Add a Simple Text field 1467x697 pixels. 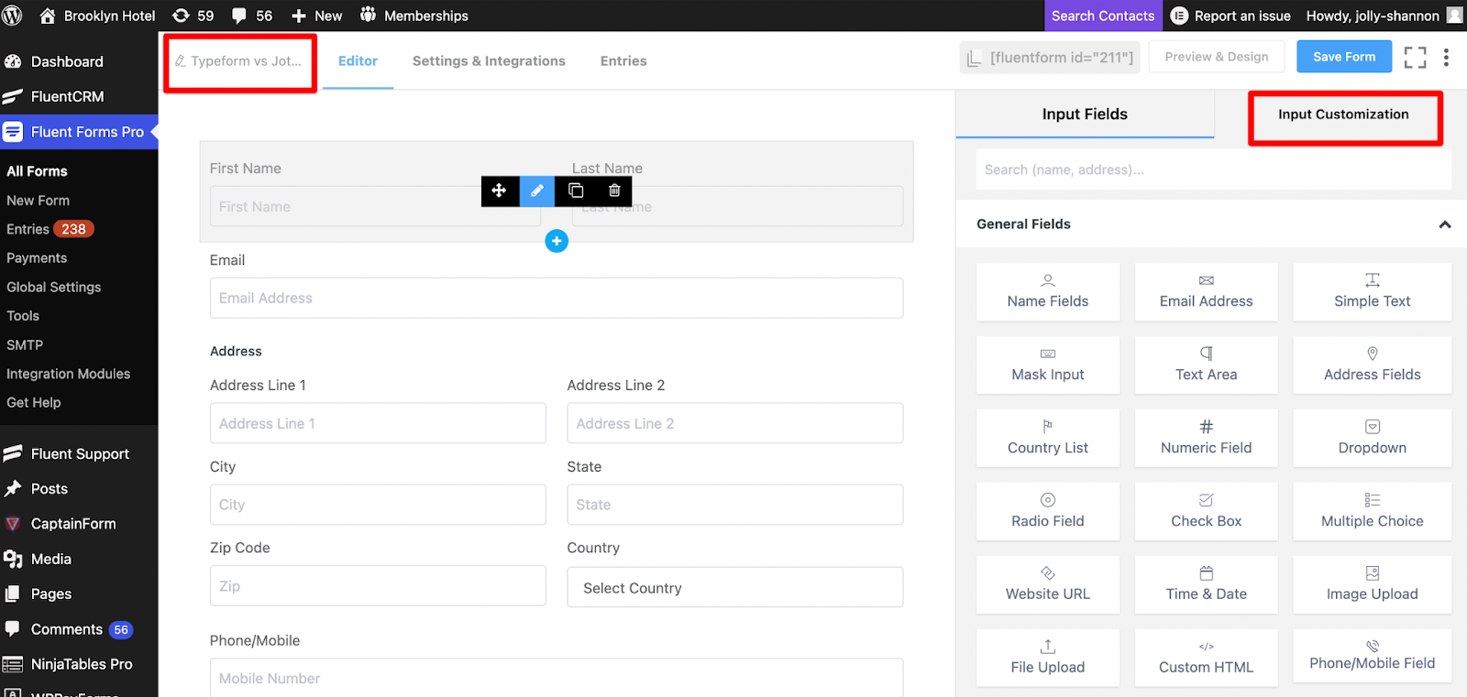(1372, 292)
